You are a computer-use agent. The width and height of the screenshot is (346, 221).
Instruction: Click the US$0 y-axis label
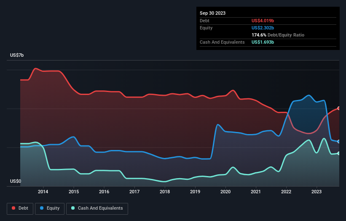[x=16, y=181]
